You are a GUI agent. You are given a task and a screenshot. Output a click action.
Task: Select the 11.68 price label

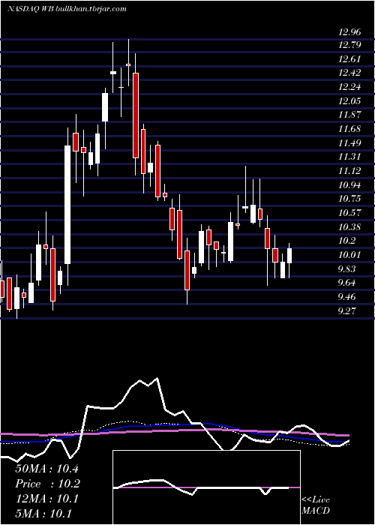click(x=349, y=129)
